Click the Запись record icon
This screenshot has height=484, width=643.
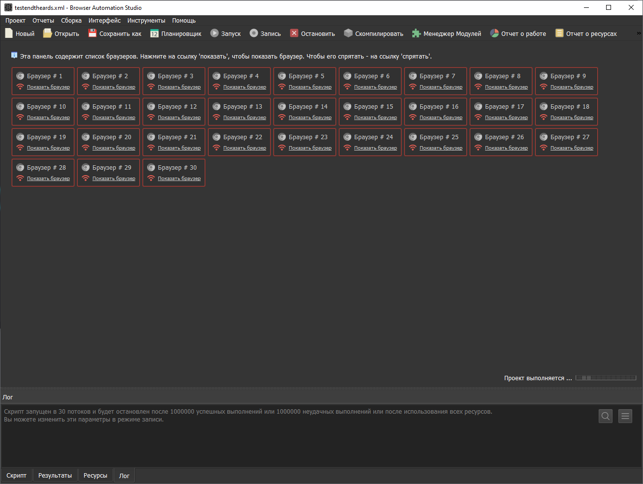point(254,33)
